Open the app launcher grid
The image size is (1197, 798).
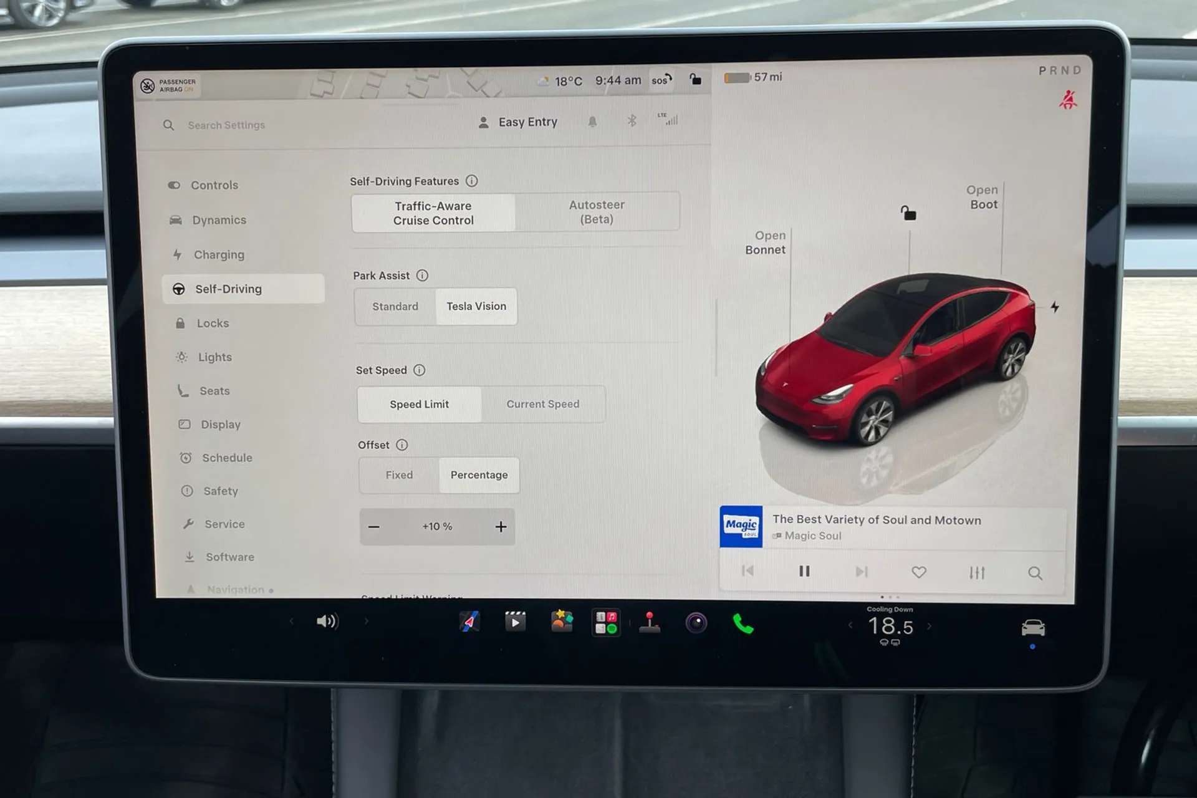[606, 622]
